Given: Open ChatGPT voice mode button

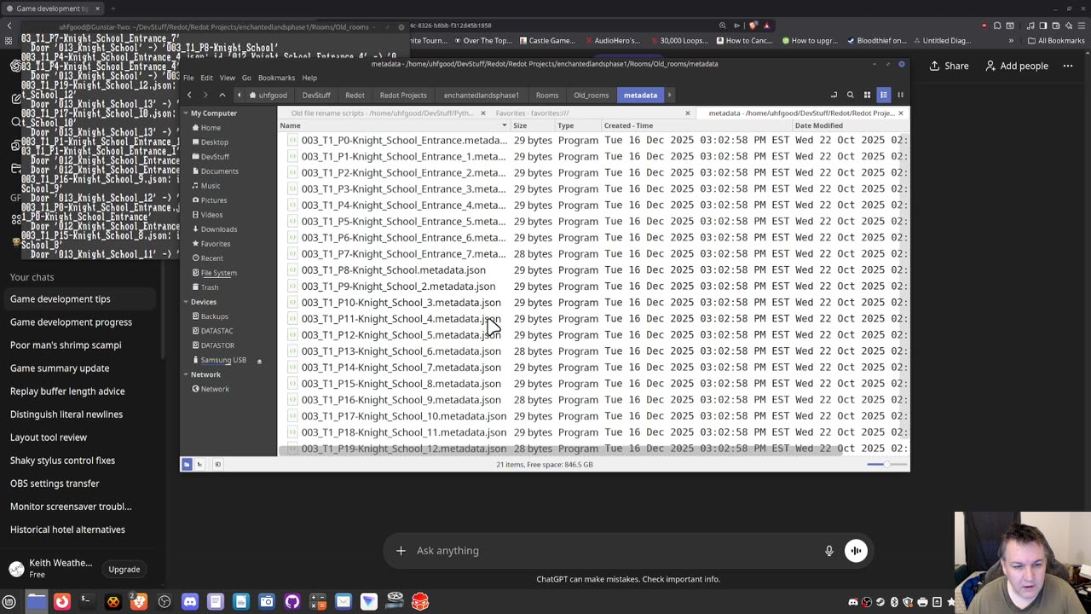Looking at the screenshot, I should [856, 551].
